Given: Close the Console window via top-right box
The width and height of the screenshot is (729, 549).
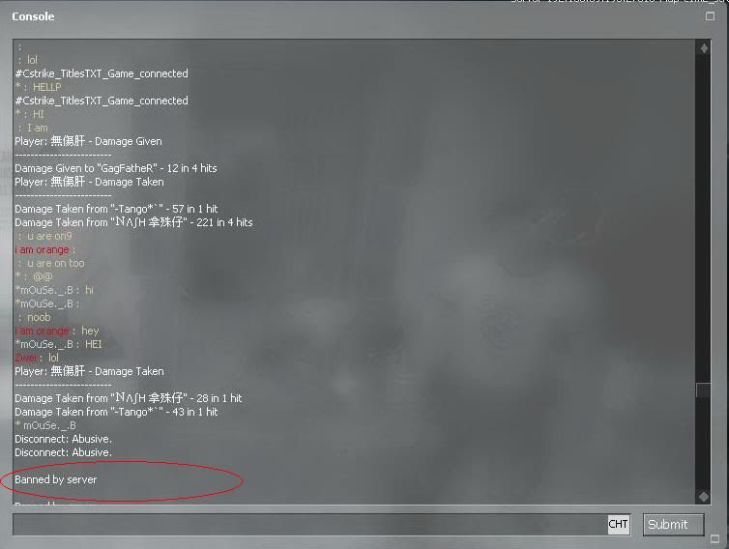Looking at the screenshot, I should click(x=710, y=16).
